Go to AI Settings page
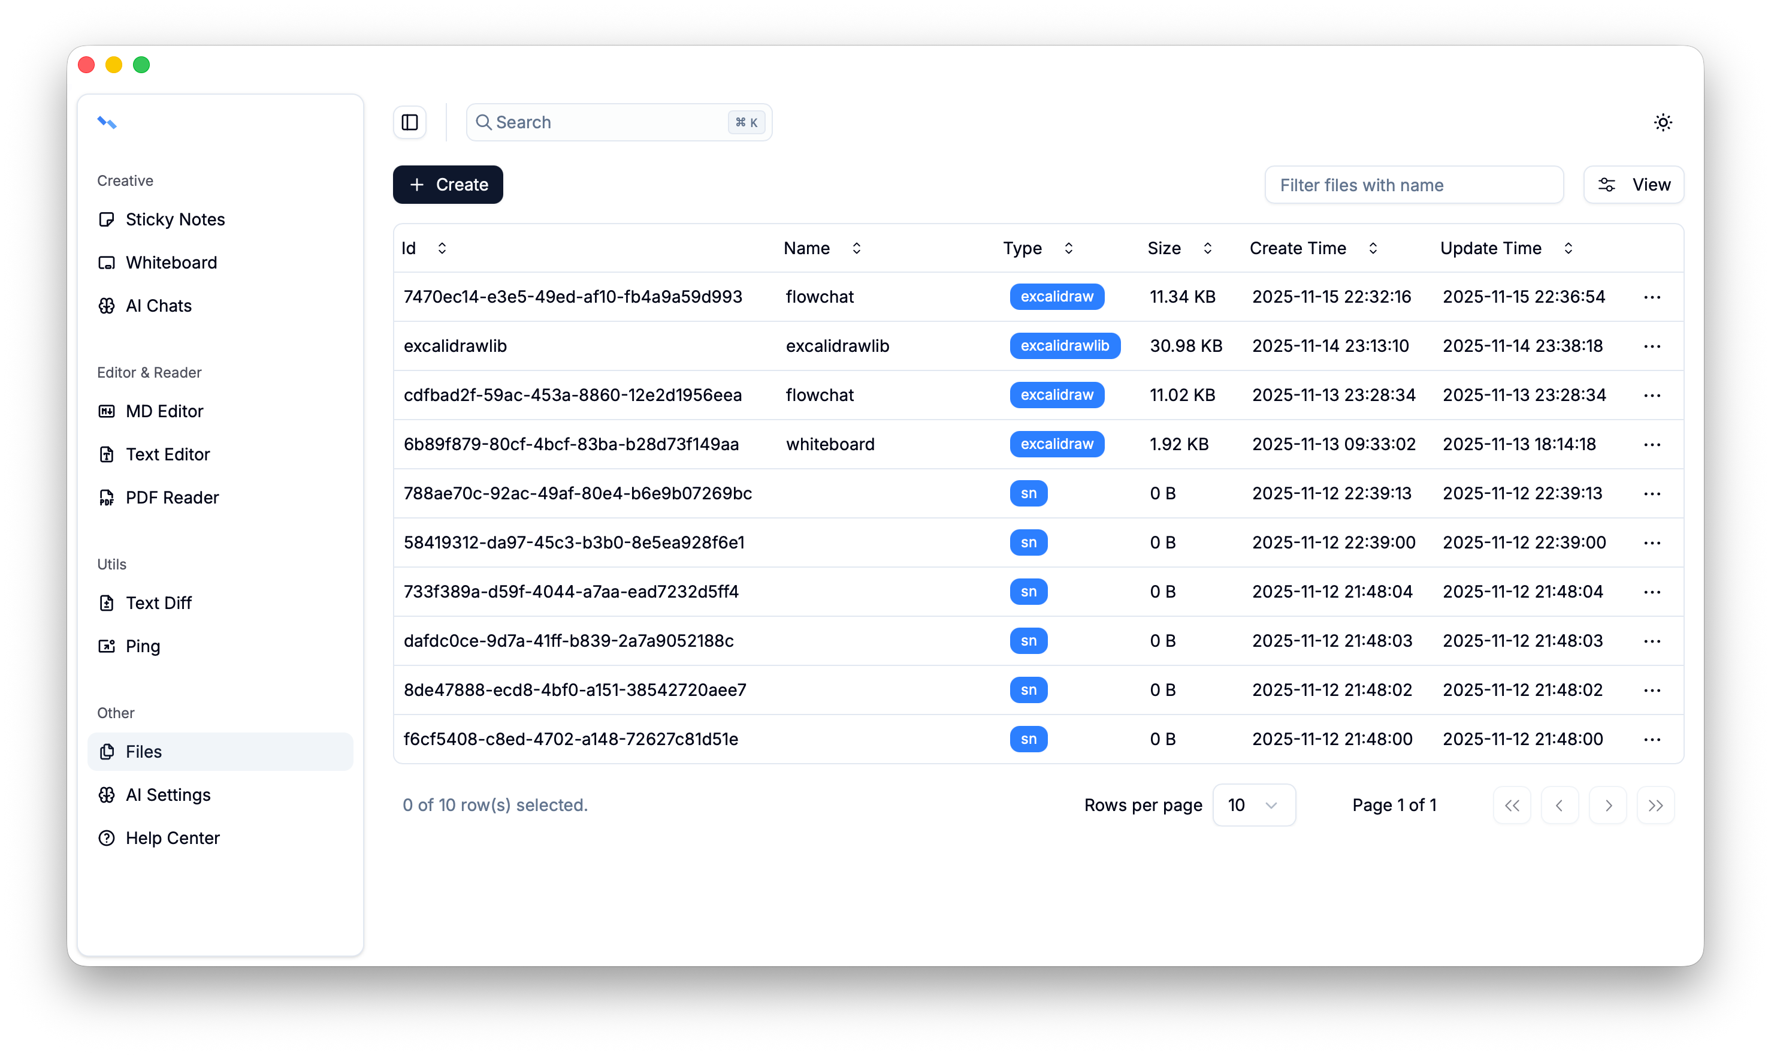The image size is (1771, 1055). click(x=168, y=795)
